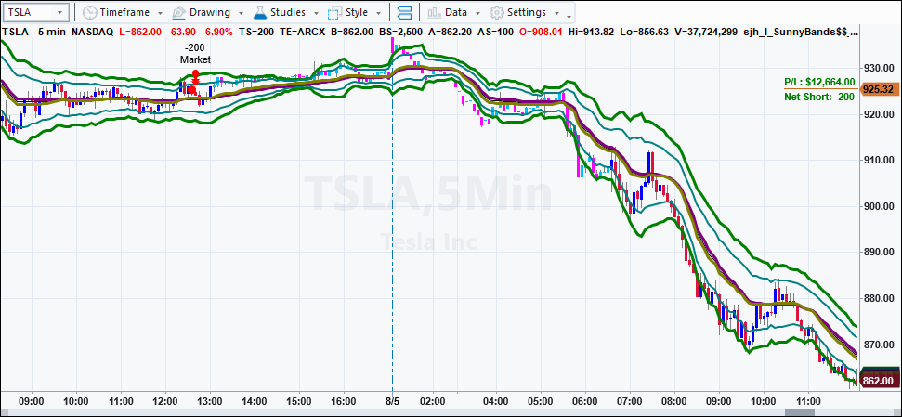Click the "TSLA - 5 min" status text

(x=34, y=33)
